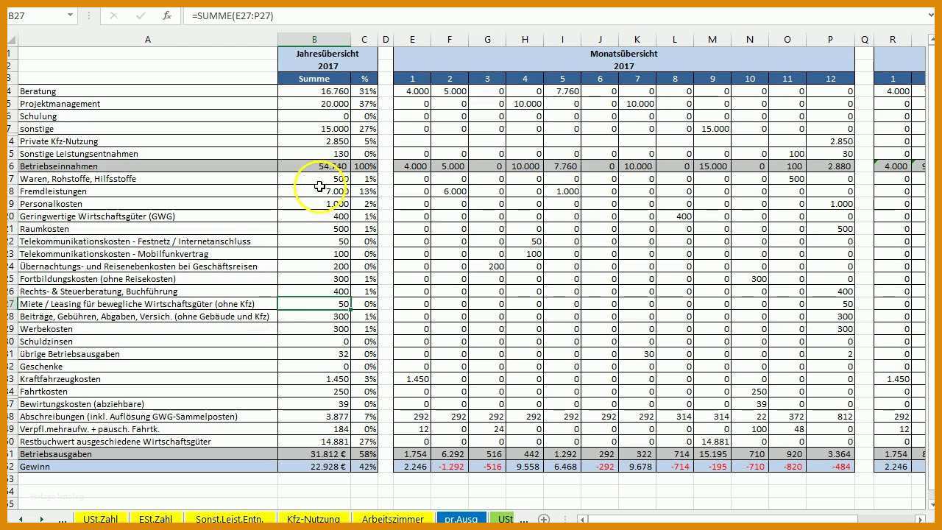This screenshot has height=530, width=942.
Task: Add a new sheet with plus icon
Action: [x=543, y=519]
